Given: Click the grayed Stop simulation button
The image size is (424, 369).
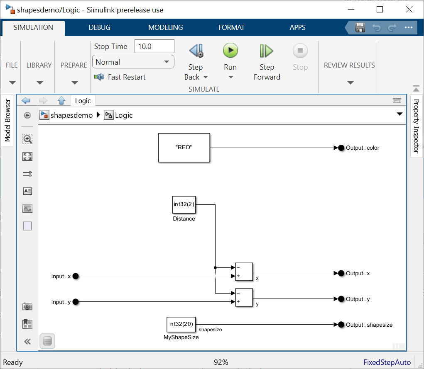Looking at the screenshot, I should click(300, 51).
